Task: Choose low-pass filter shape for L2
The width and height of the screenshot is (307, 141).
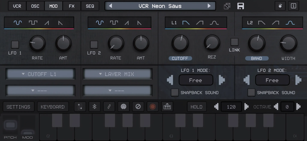Action: pyautogui.click(x=261, y=23)
